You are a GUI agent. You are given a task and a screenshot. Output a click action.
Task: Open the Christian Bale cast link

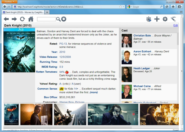point(142,36)
